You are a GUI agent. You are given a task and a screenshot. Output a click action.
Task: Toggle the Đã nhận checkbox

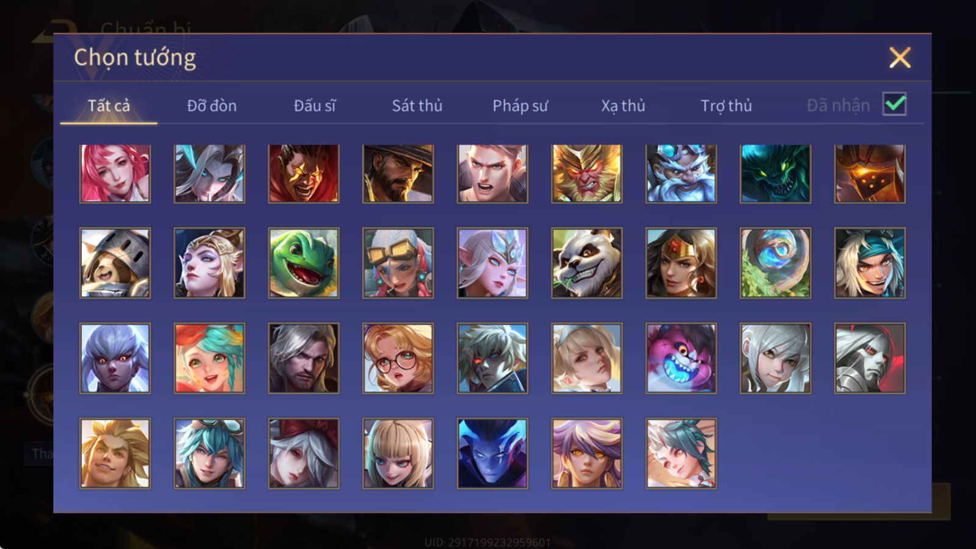click(x=894, y=104)
